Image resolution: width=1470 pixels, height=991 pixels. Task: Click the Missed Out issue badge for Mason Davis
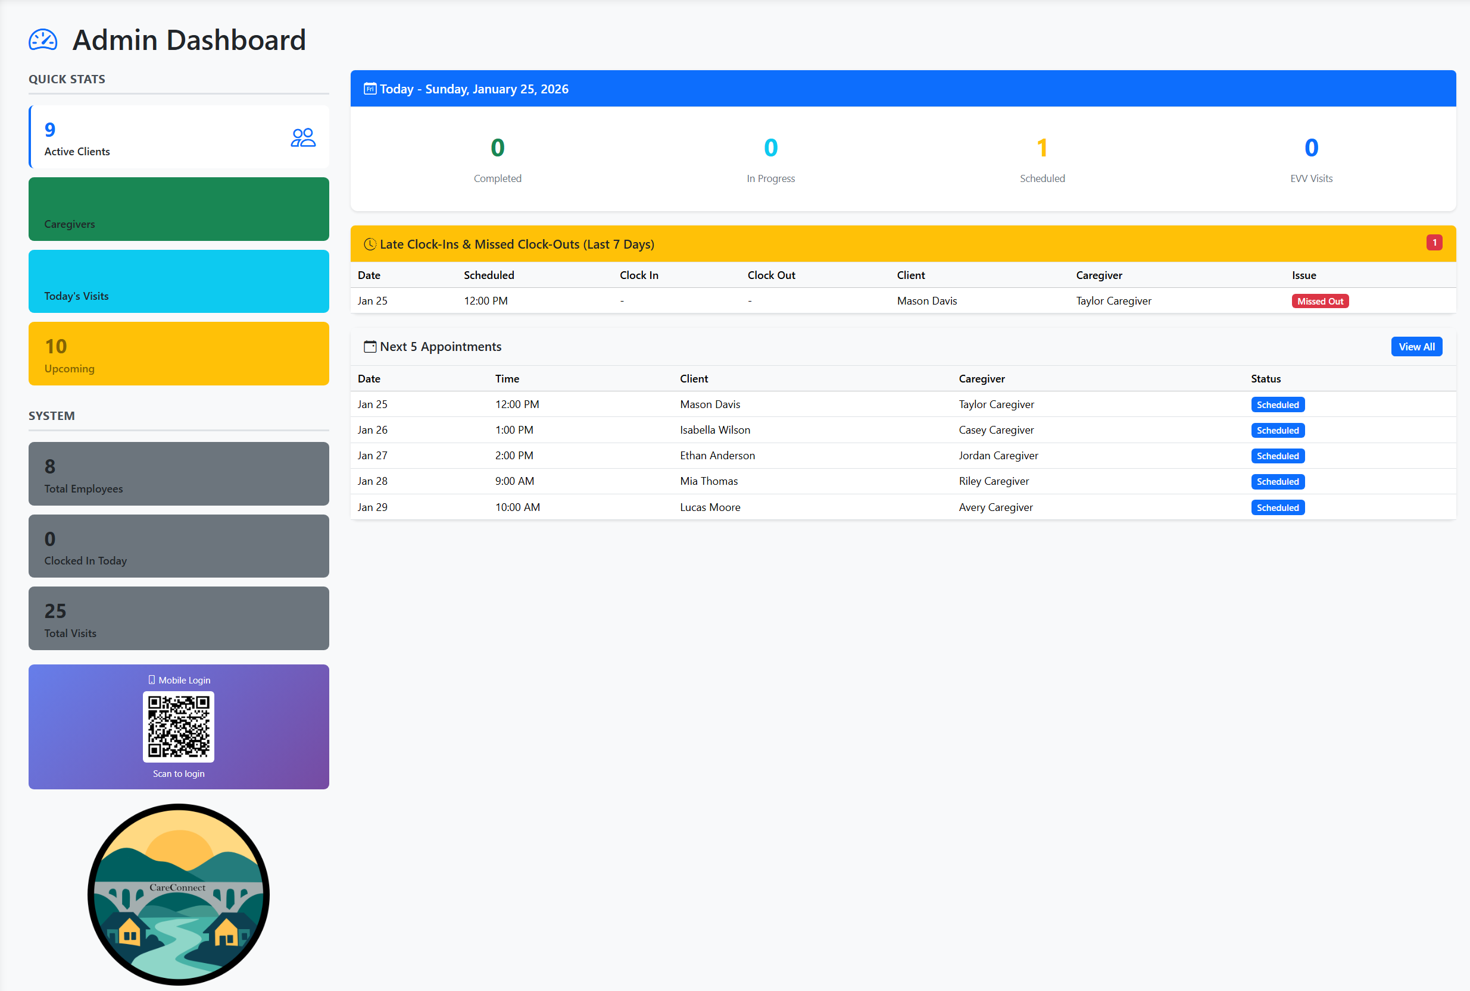pos(1320,301)
